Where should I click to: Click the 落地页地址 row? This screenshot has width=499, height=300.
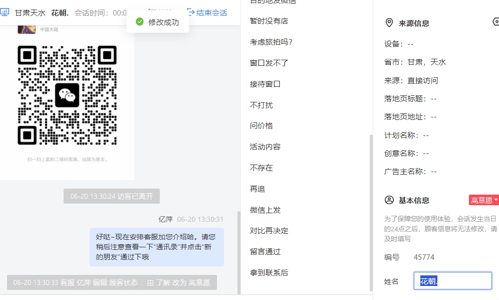410,117
